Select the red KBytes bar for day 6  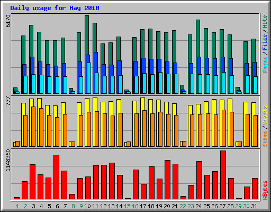coord(56,177)
